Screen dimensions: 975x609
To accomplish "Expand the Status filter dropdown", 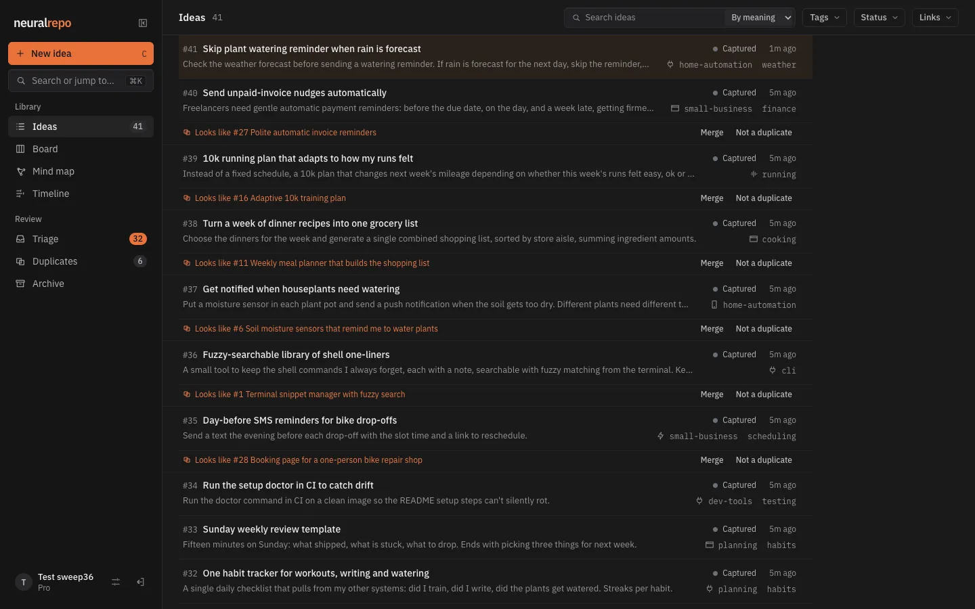I will click(x=879, y=18).
